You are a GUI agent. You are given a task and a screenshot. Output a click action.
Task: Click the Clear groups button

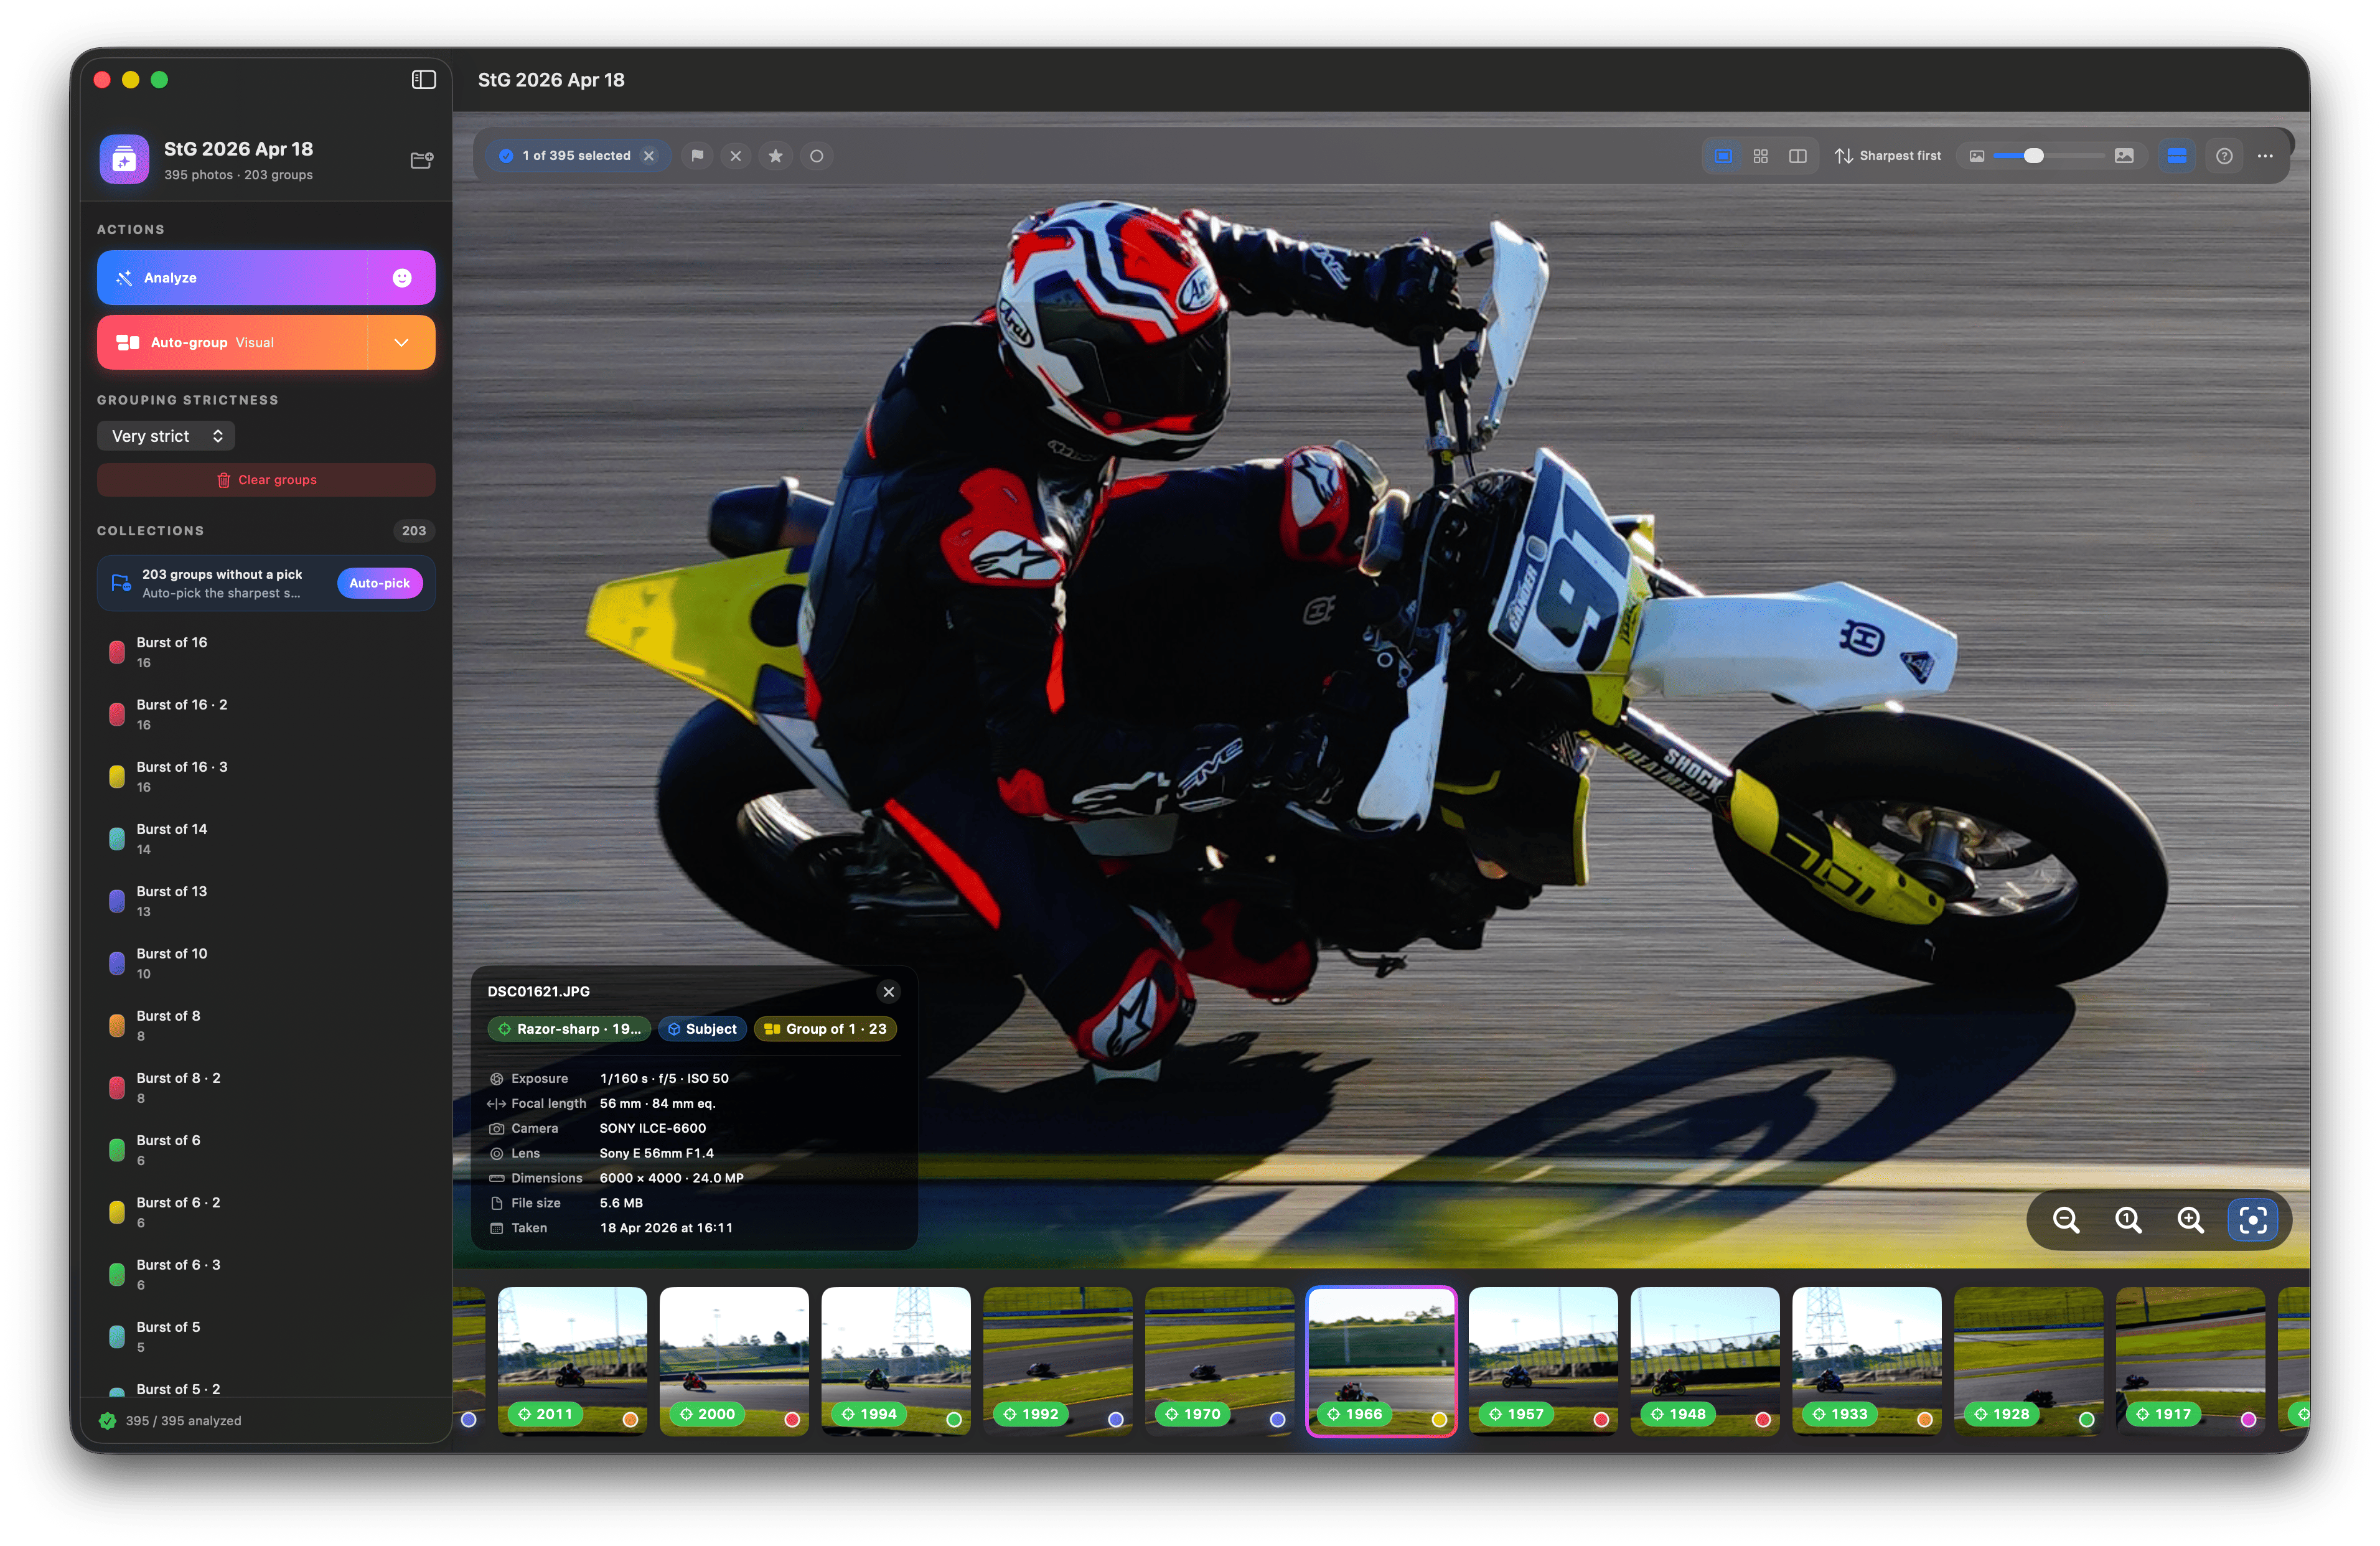[x=265, y=479]
